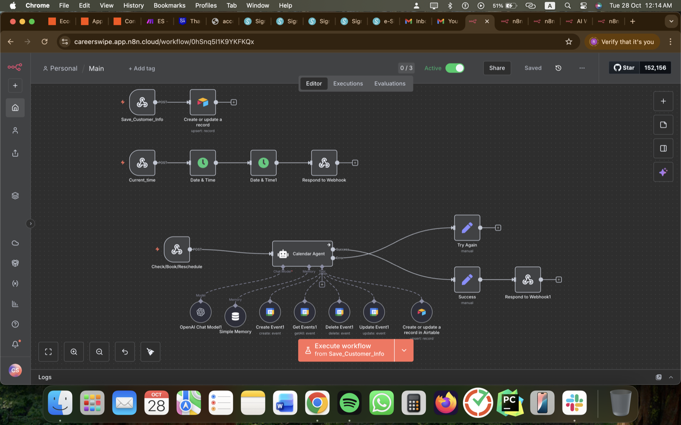Viewport: 681px width, 425px height.
Task: Select the Get Events1 calendar node
Action: [305, 312]
